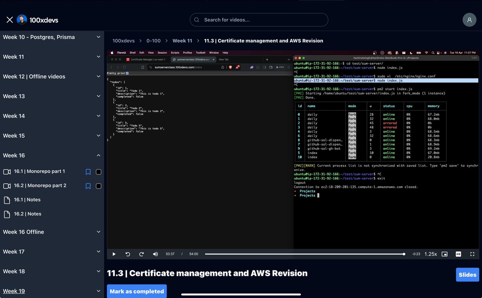
Task: Skip forward with the forward-skip icon
Action: pos(141,254)
